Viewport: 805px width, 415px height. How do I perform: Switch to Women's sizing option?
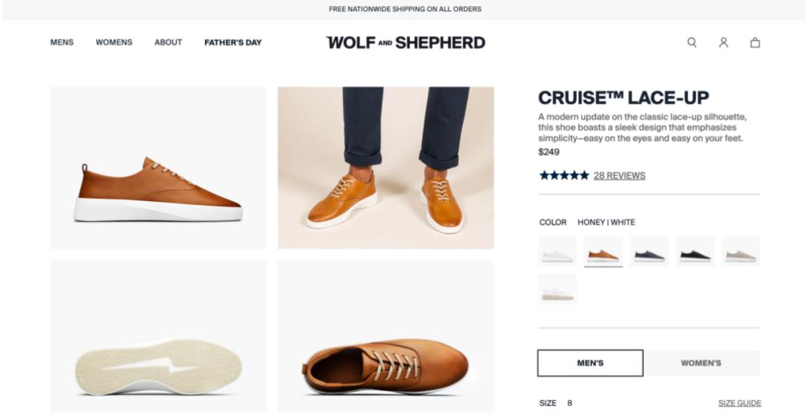click(x=701, y=363)
